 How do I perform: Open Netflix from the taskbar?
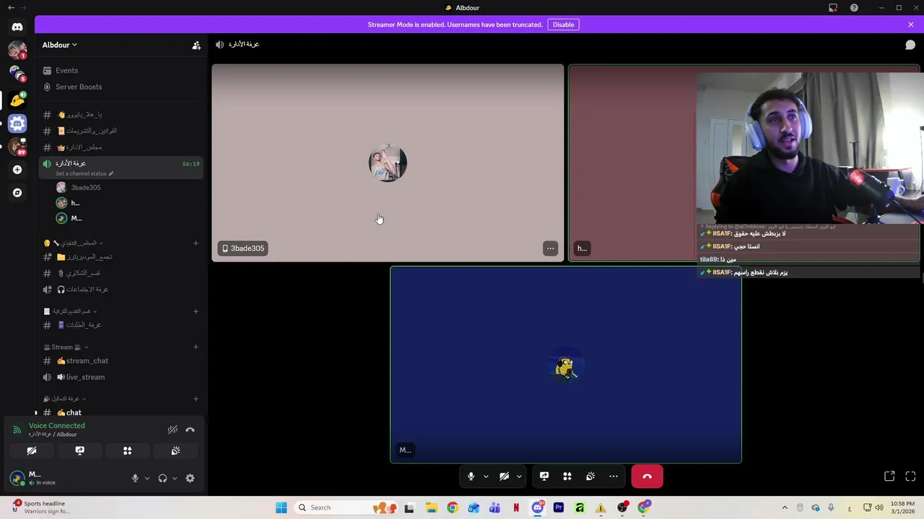[x=516, y=507]
